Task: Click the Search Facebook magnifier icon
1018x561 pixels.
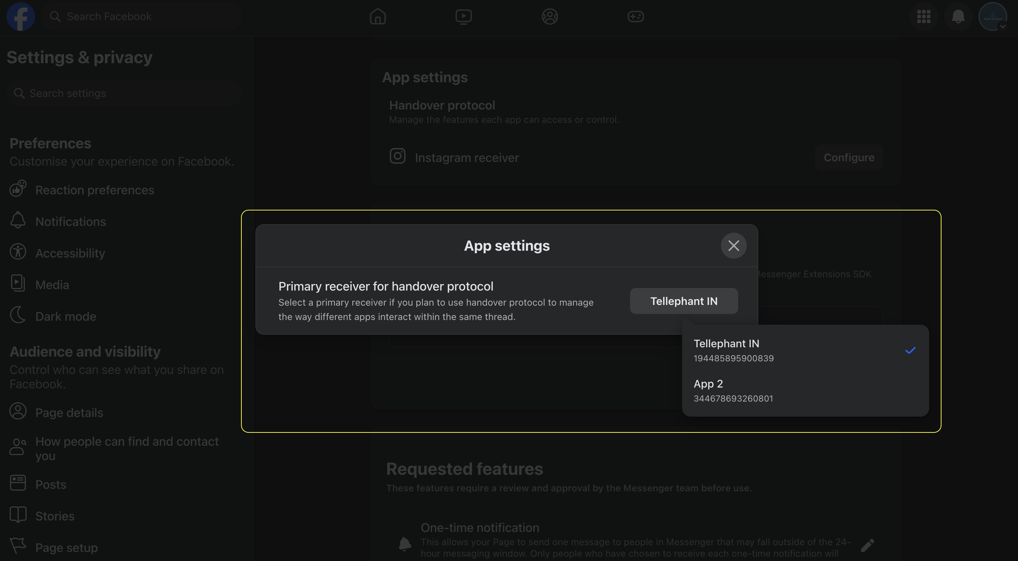Action: pos(55,16)
